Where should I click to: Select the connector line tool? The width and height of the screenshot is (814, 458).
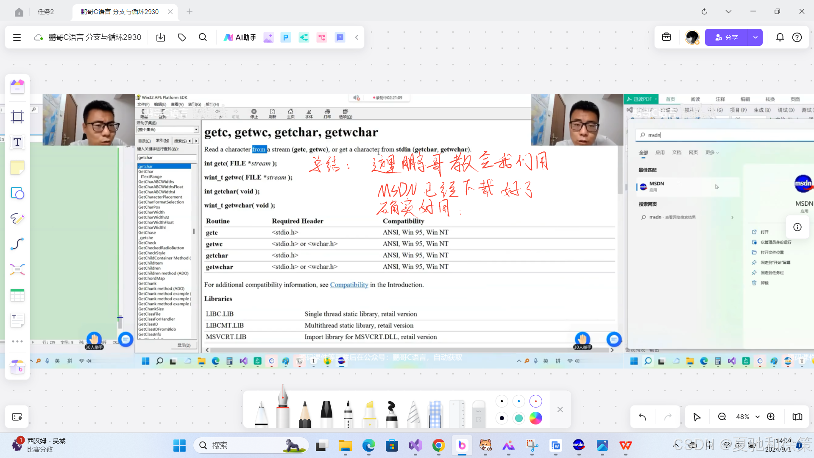[17, 244]
